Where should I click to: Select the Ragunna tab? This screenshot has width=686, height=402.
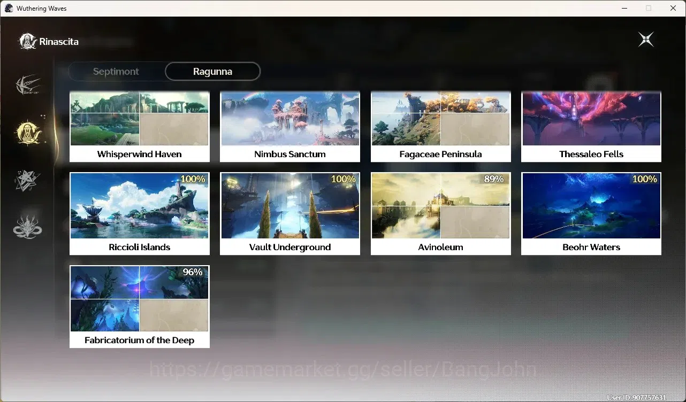pyautogui.click(x=212, y=72)
